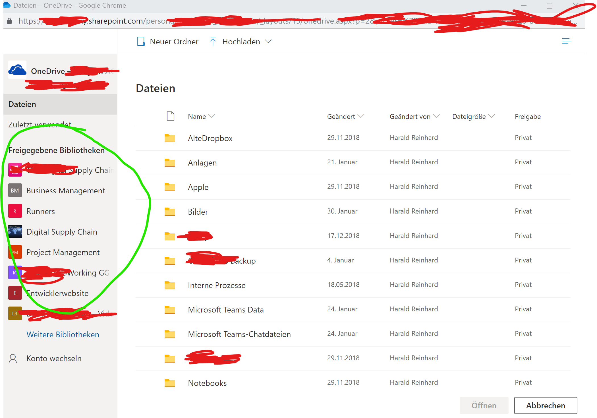Open the AlteDropbox folder name

point(210,138)
